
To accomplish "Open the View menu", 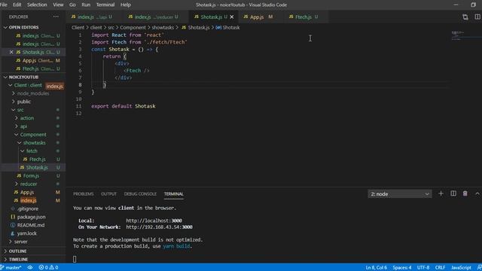I will [x=58, y=5].
